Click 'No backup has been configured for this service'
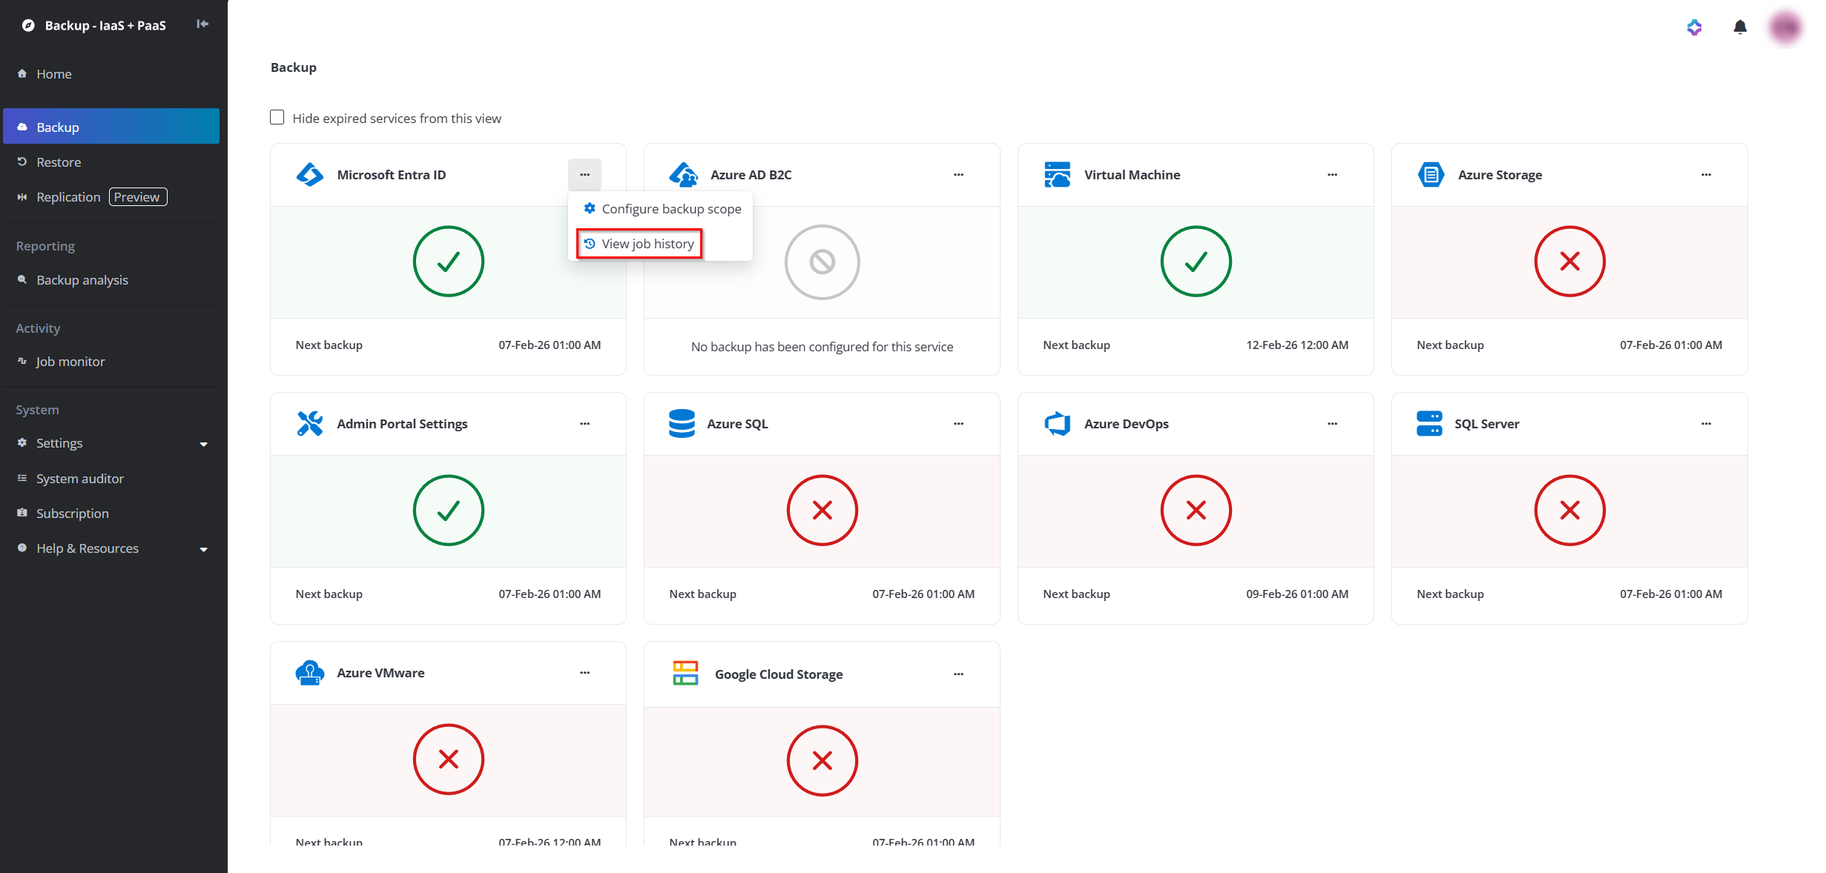 click(823, 347)
